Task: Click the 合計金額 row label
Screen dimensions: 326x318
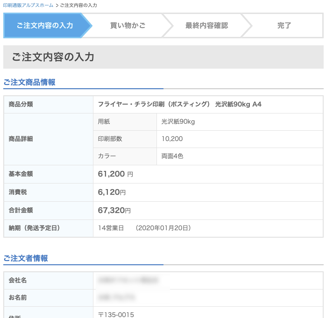Action: 21,210
